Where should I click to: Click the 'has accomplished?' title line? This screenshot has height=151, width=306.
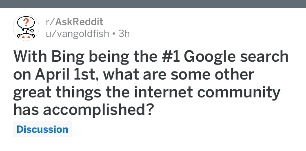[82, 110]
